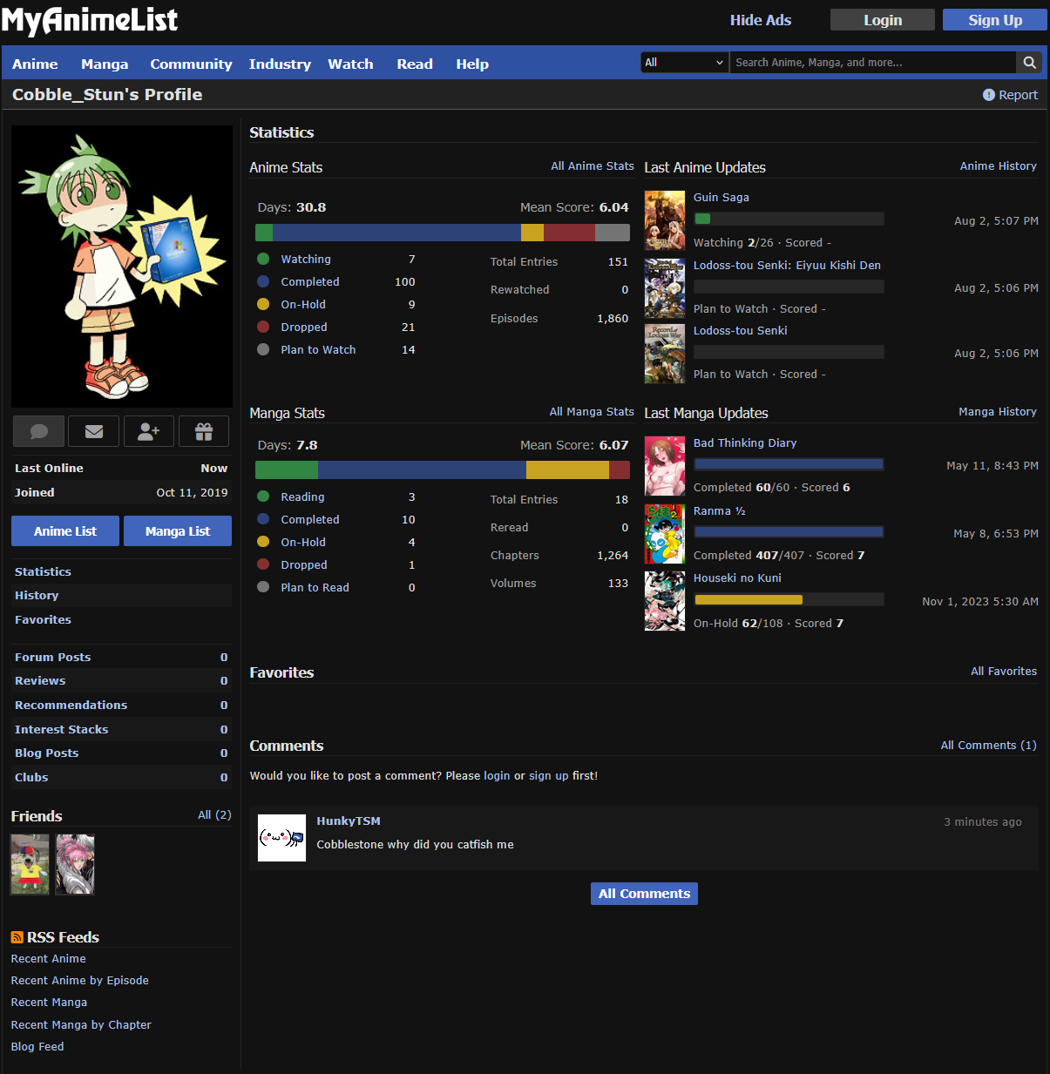Image resolution: width=1050 pixels, height=1074 pixels.
Task: Open Friends All (2) link
Action: tap(214, 815)
